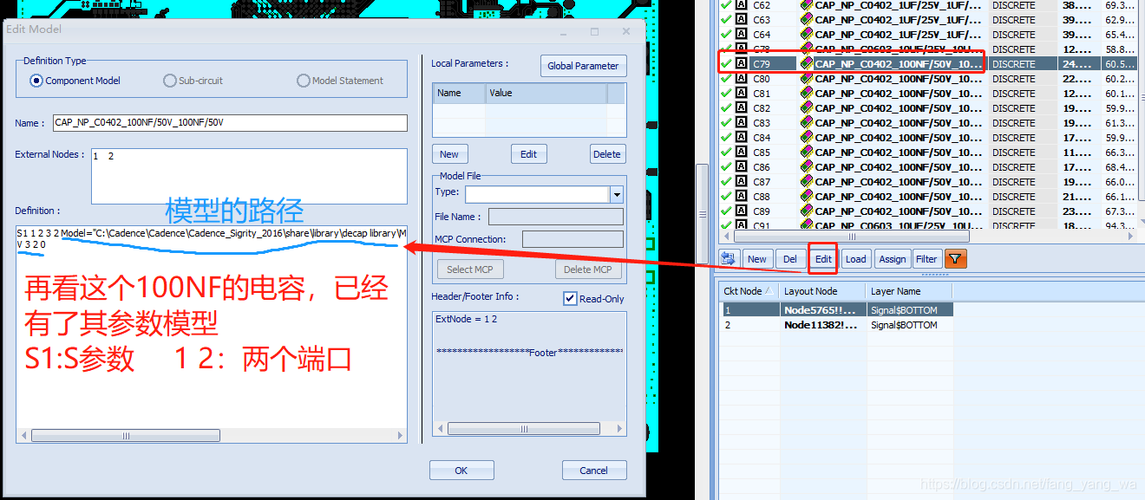This screenshot has width=1145, height=500.
Task: Toggle the green checkmark for C80
Action: click(726, 78)
